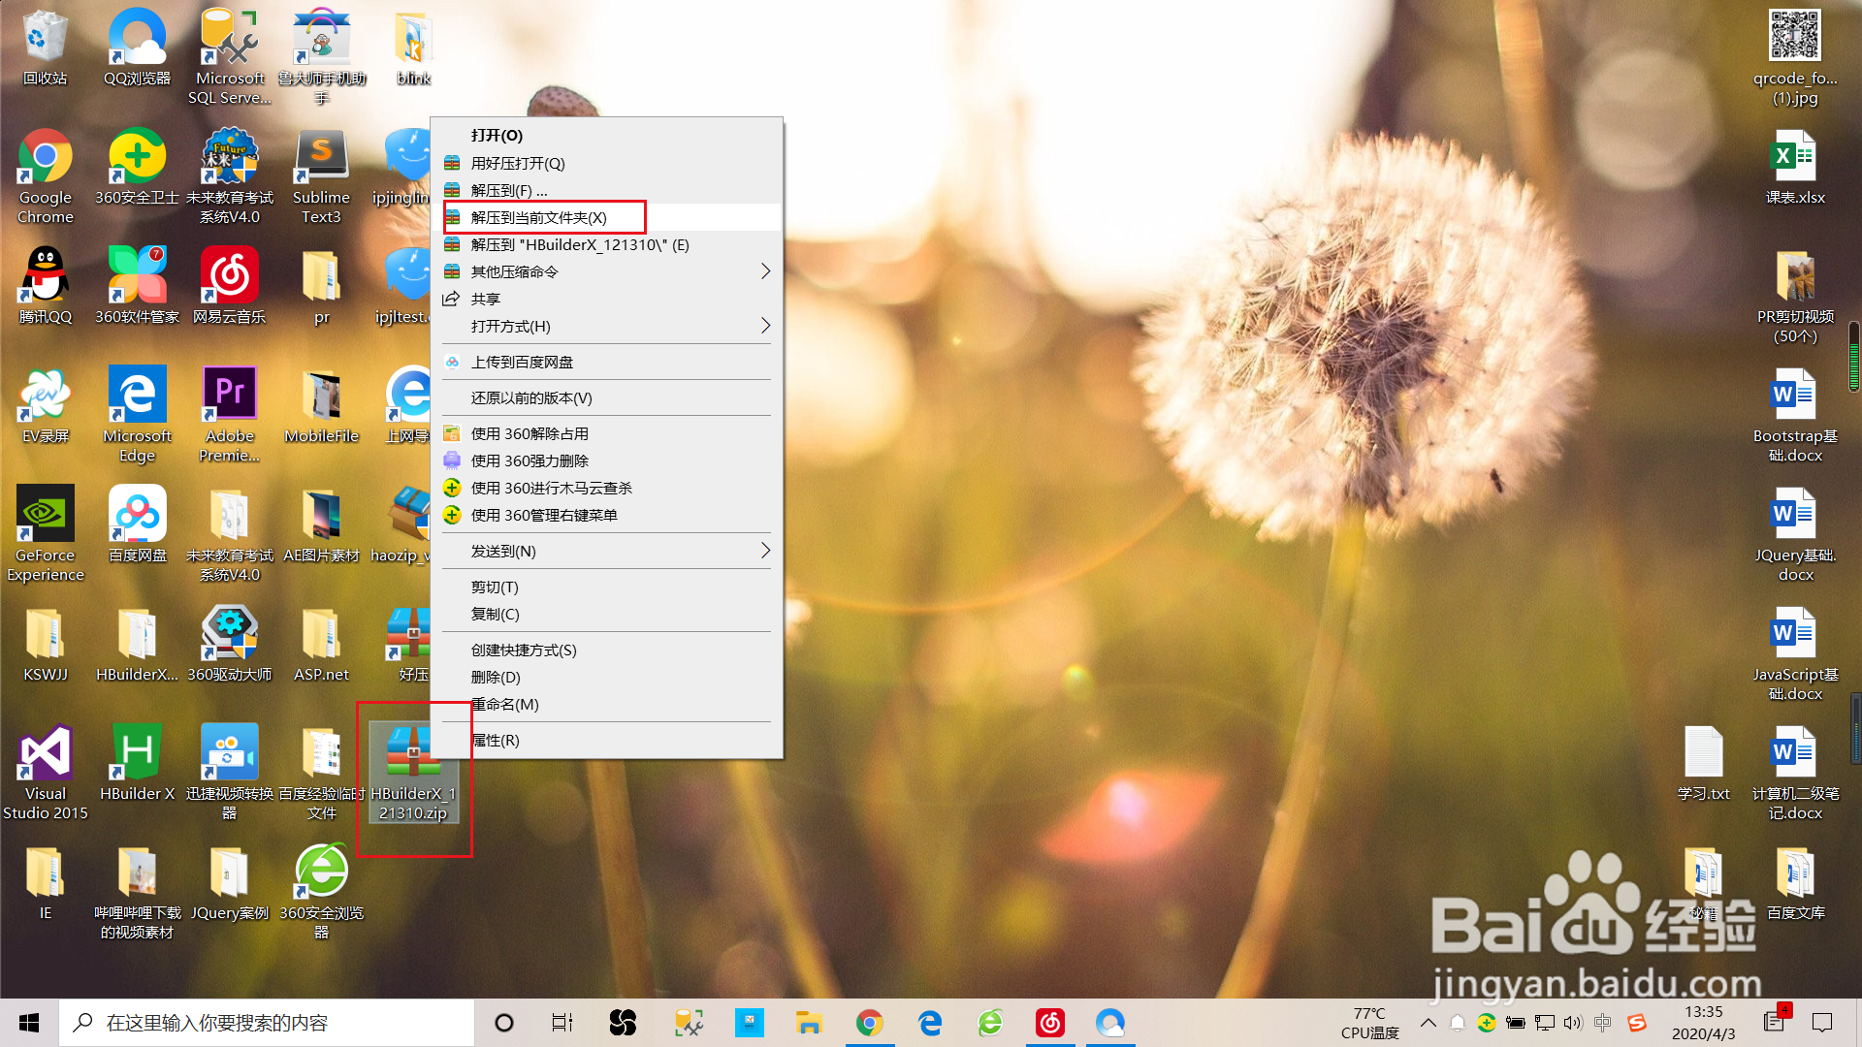Open the Windows Start button
Image resolution: width=1862 pixels, height=1047 pixels.
pos(29,1023)
